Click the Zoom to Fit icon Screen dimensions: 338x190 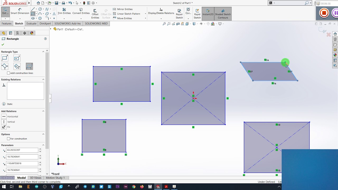(164, 24)
